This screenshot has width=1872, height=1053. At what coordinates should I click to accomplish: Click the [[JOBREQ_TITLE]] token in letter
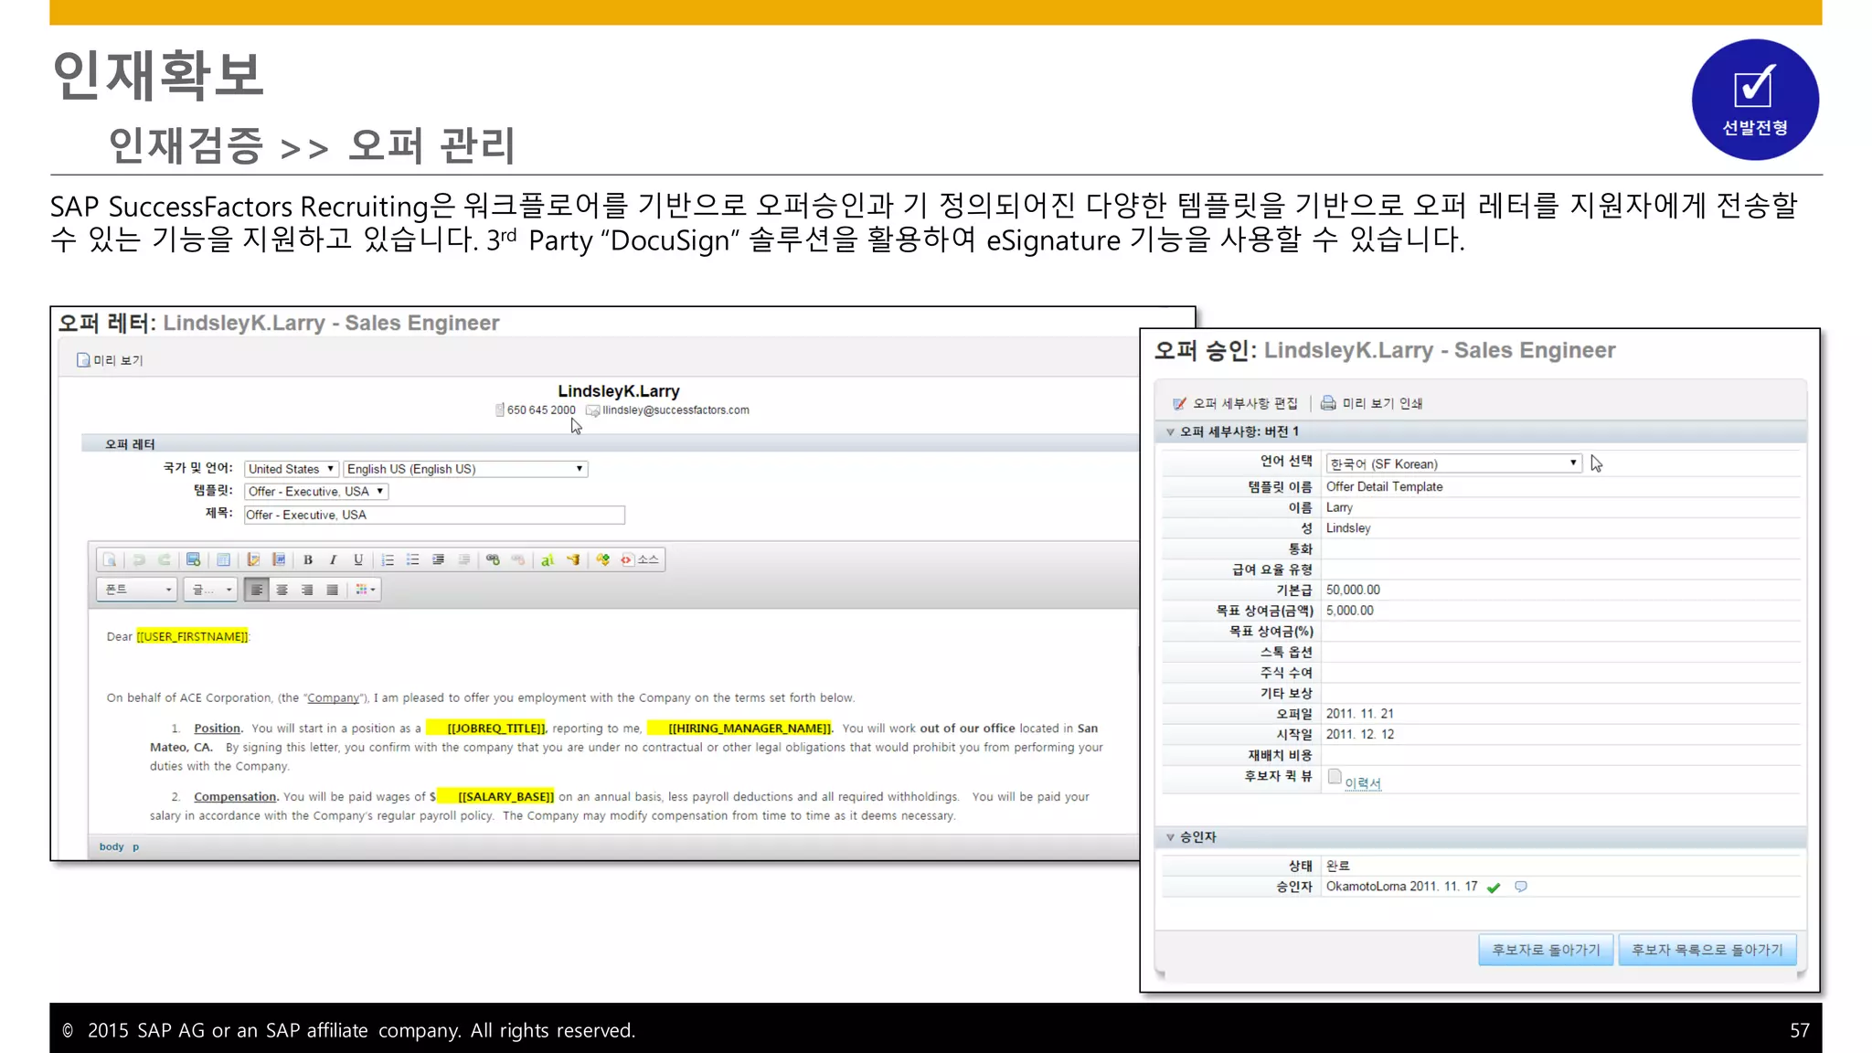[x=495, y=729]
